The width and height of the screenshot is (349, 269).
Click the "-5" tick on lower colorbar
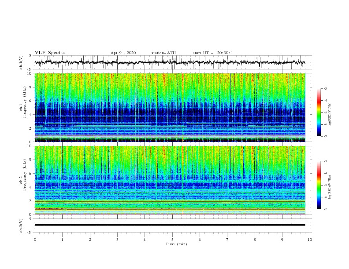(x=325, y=185)
